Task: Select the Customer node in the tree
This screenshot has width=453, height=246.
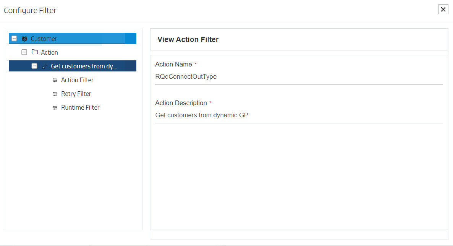Action: pos(44,38)
